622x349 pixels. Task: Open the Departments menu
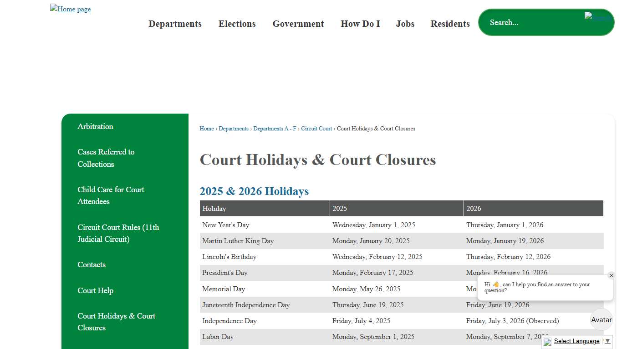click(x=175, y=24)
